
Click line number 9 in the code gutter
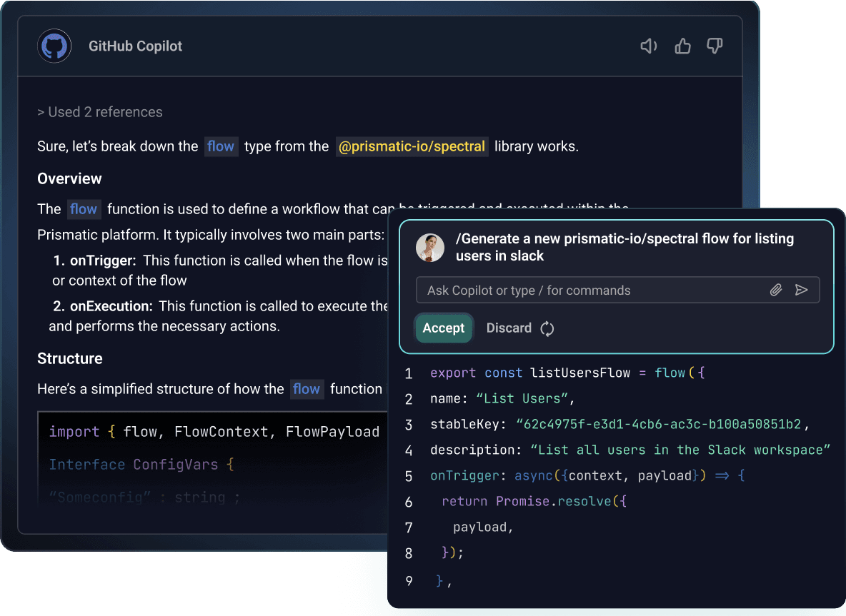pos(409,581)
